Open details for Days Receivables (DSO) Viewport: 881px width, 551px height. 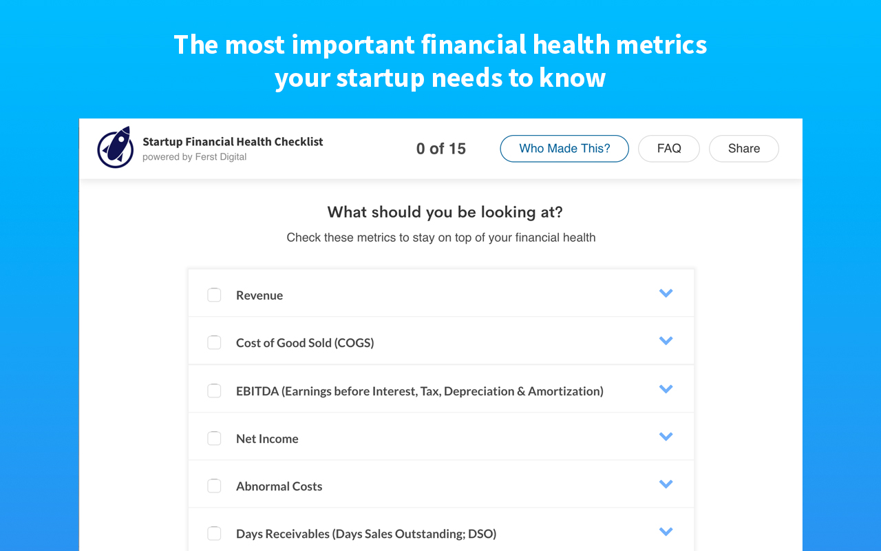click(666, 531)
